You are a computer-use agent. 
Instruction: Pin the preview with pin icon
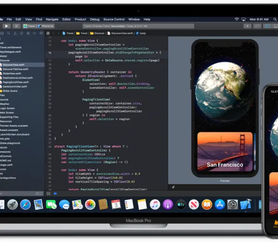173,187
